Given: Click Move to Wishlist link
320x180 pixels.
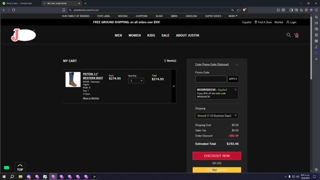Looking at the screenshot, I should (x=91, y=98).
